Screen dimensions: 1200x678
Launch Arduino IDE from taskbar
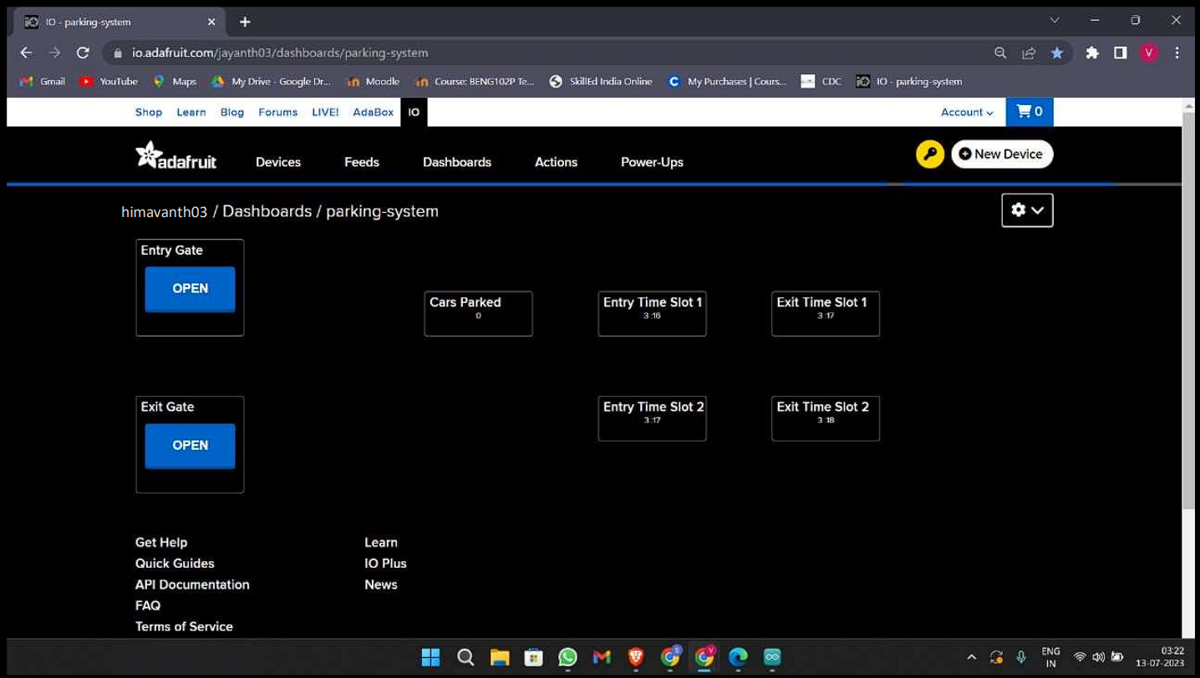coord(772,657)
